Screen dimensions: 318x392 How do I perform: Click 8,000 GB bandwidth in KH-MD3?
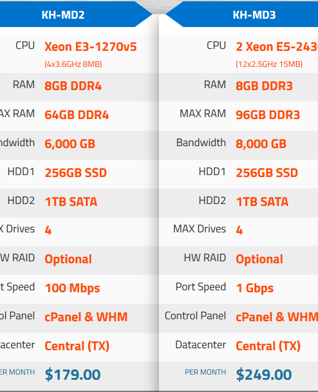tap(261, 144)
